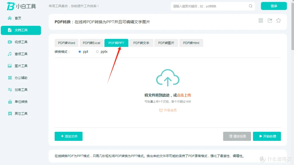
Task: Click the 点击上传 upload link
Action: [x=184, y=95]
